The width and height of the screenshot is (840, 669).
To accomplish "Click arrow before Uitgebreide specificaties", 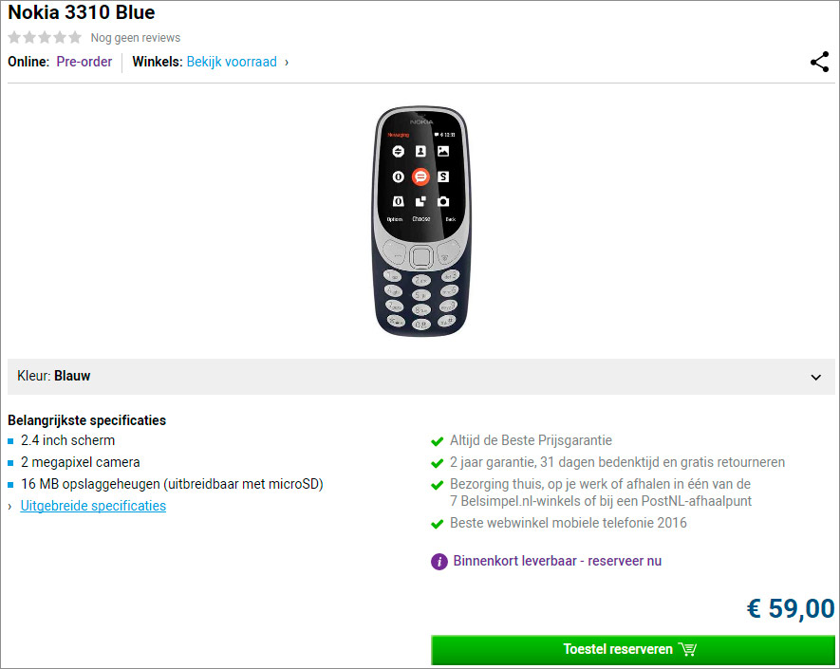I will tap(9, 506).
